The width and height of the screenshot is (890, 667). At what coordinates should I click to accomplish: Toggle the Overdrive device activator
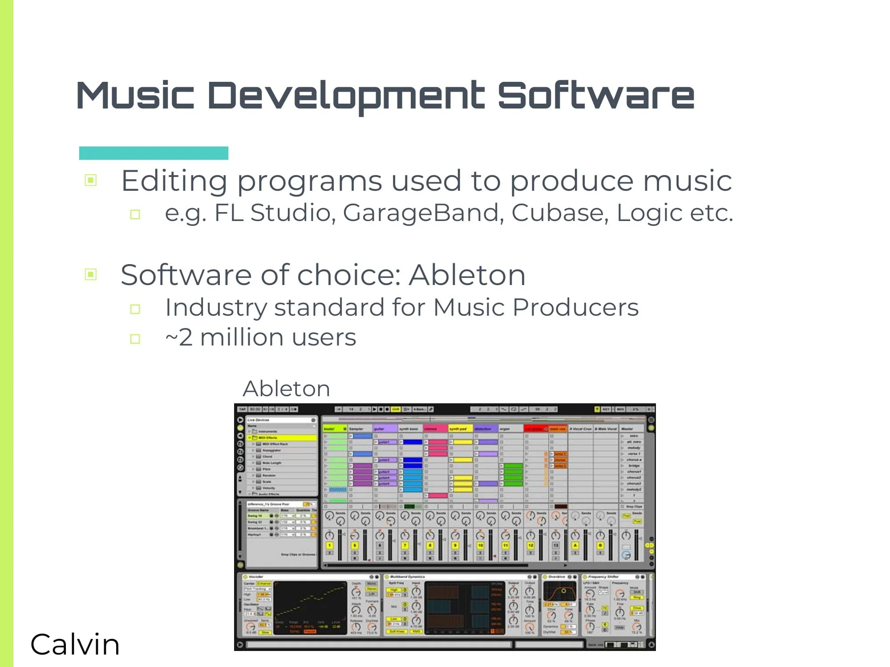click(545, 577)
